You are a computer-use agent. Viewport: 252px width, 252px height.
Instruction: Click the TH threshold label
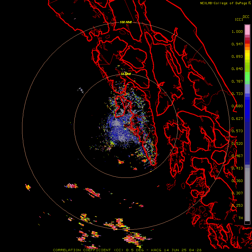[x=241, y=218]
